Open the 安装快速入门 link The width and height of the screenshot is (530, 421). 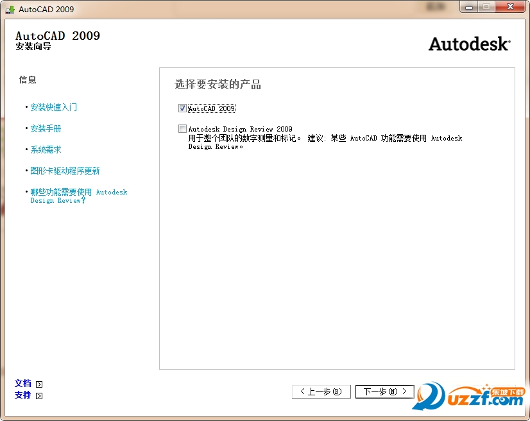click(x=53, y=108)
